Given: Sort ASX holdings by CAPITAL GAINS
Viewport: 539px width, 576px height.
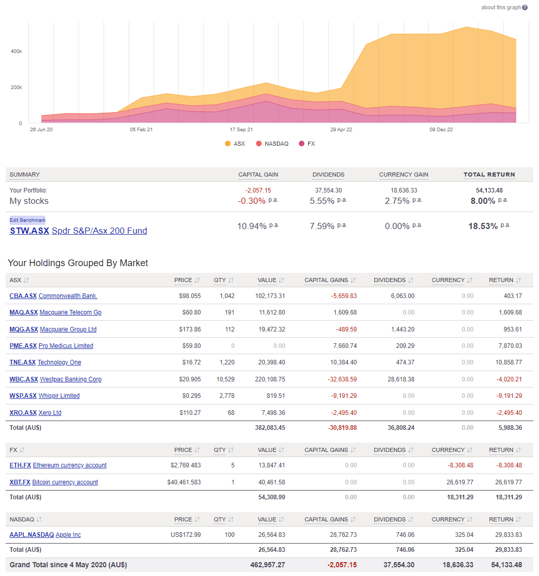Looking at the screenshot, I should pos(353,280).
